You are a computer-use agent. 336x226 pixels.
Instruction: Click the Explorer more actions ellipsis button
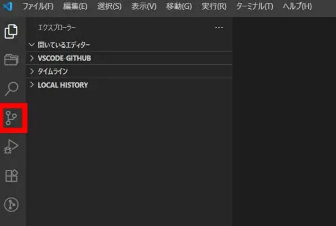pyautogui.click(x=219, y=27)
